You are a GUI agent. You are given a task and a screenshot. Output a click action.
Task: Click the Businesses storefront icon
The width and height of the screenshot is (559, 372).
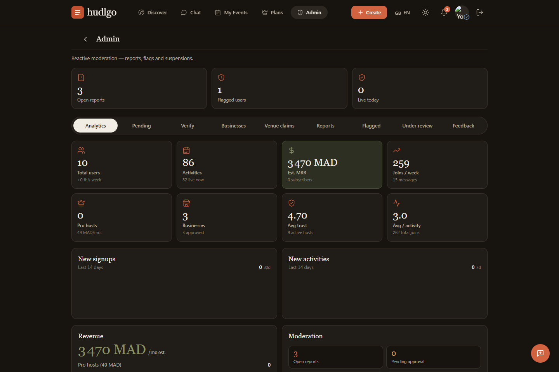(x=186, y=203)
